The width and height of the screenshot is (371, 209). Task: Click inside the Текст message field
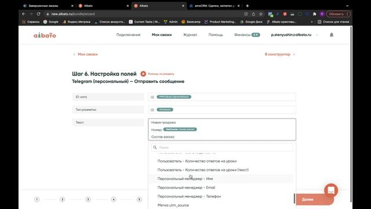(222, 129)
